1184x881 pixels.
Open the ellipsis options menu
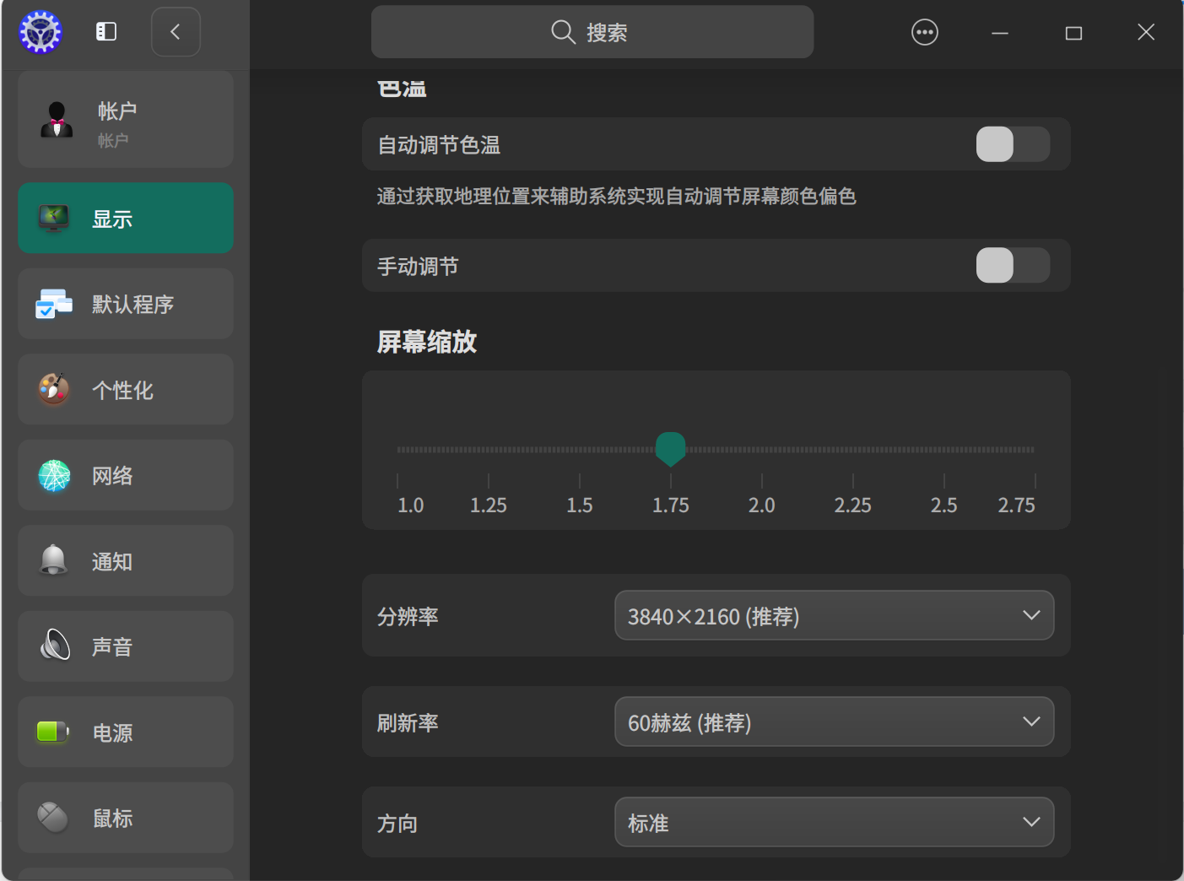click(924, 31)
